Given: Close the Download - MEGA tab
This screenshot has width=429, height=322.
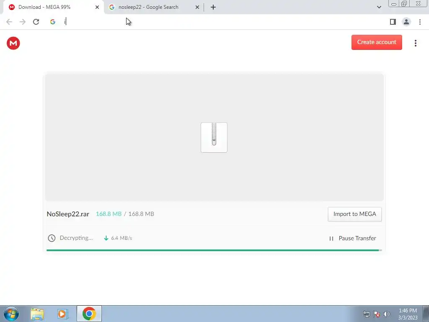Looking at the screenshot, I should tap(97, 7).
